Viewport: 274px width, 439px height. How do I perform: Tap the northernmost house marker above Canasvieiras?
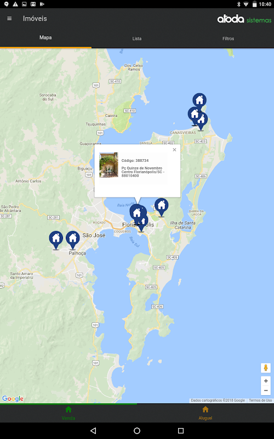199,101
